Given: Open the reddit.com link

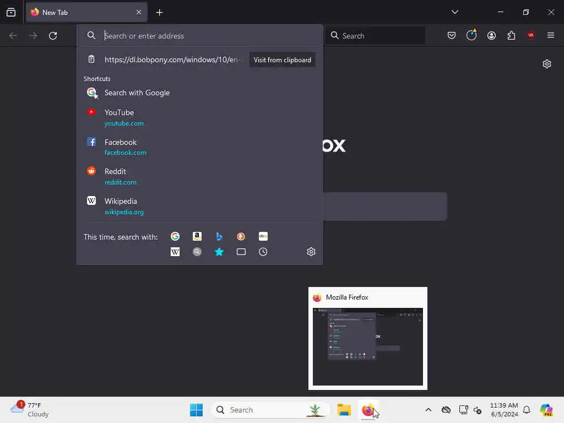Looking at the screenshot, I should pos(121,182).
